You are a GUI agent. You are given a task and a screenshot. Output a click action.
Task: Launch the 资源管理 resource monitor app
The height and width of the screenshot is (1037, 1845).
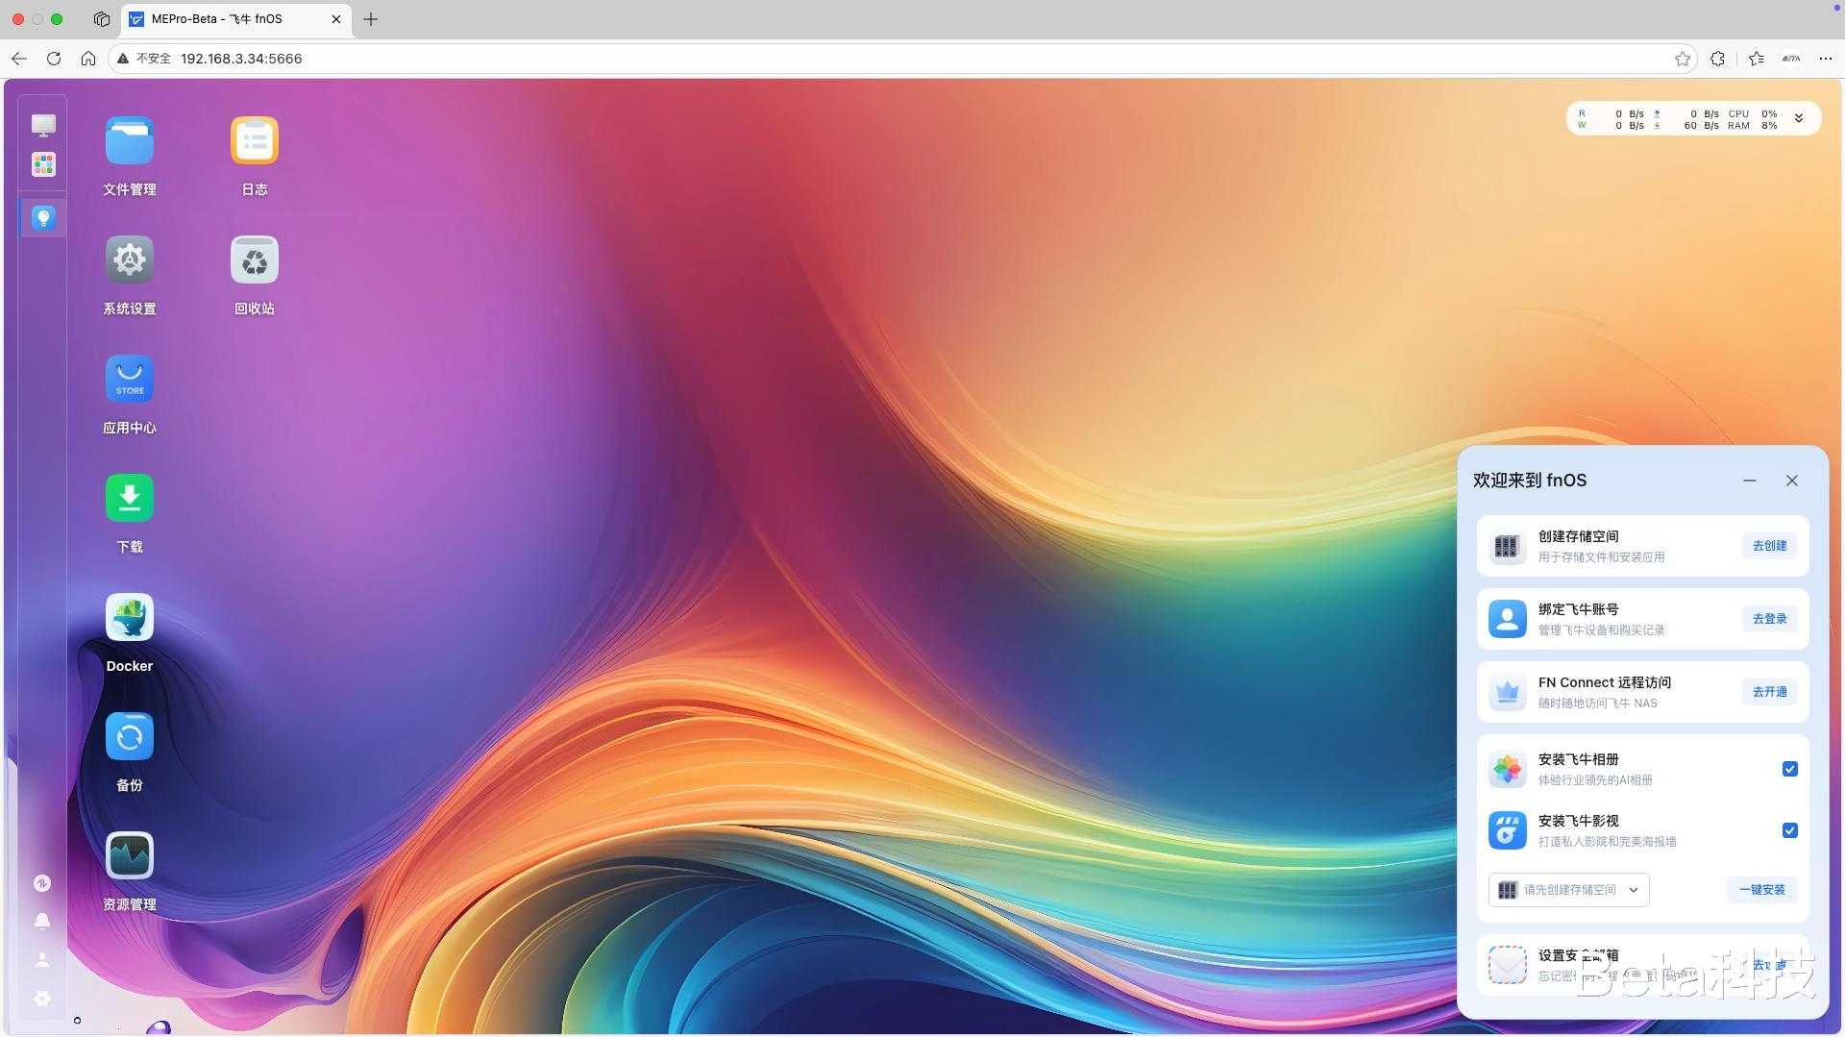click(x=130, y=856)
